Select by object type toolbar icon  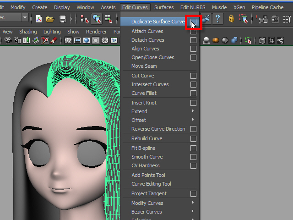[97, 18]
